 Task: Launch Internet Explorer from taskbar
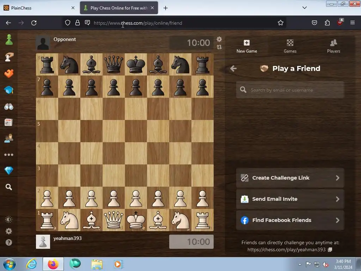tap(31, 264)
